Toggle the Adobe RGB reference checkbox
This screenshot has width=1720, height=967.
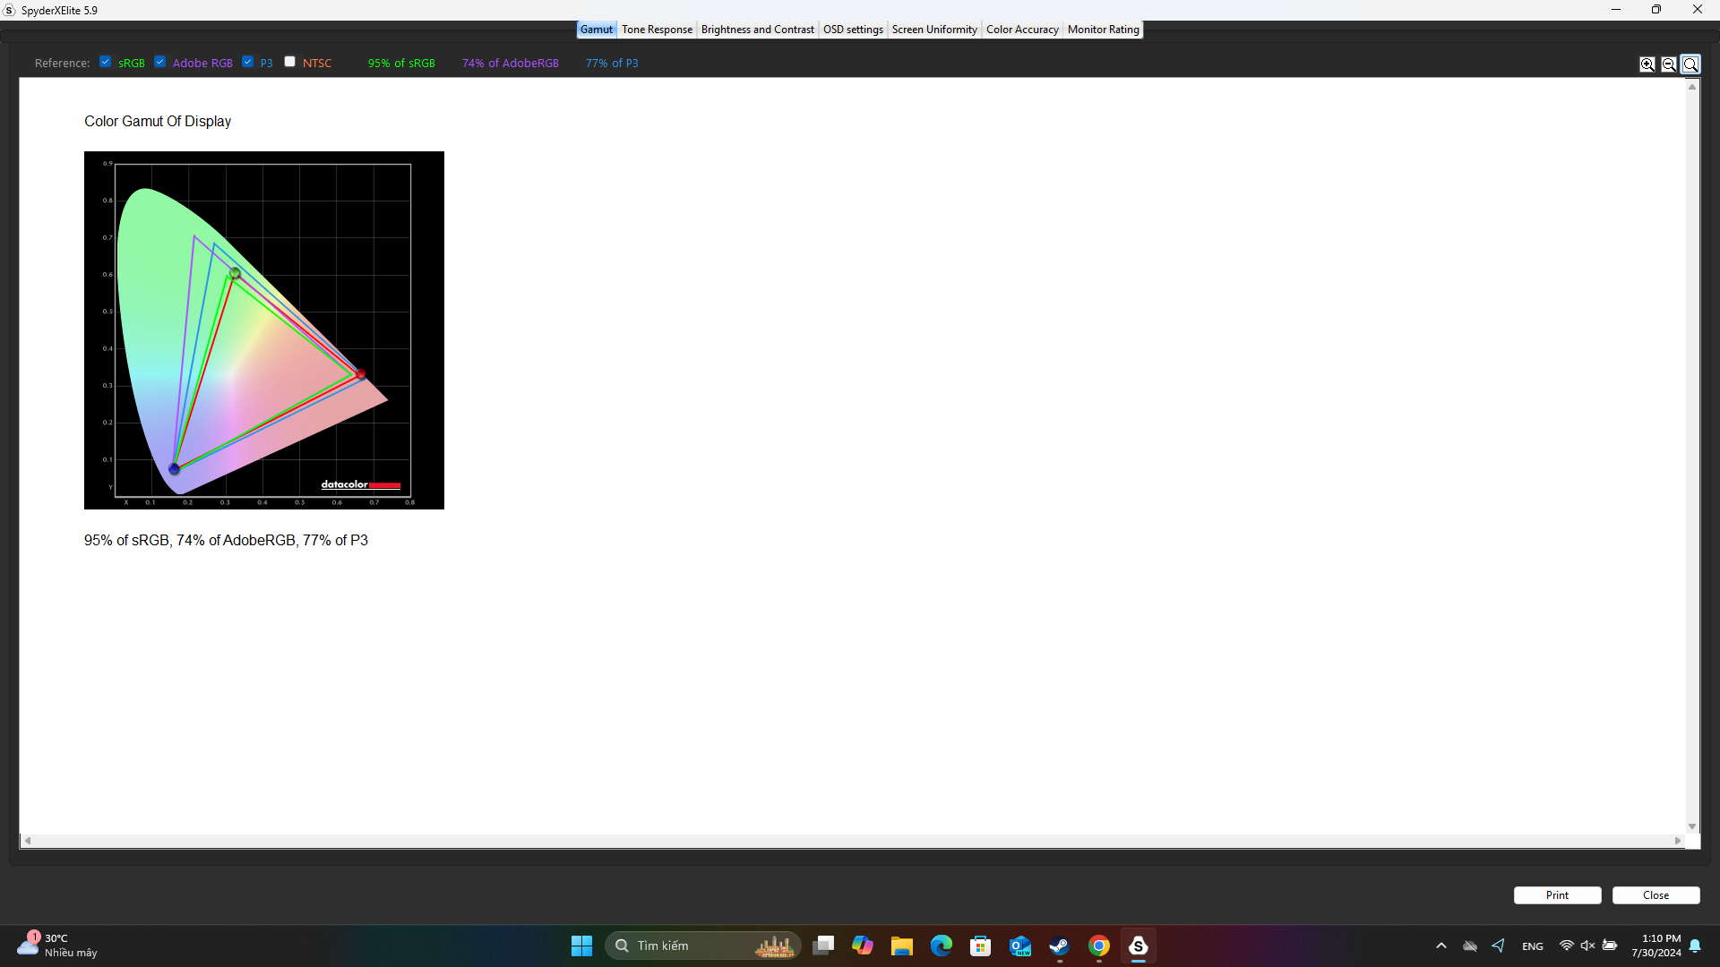point(160,62)
